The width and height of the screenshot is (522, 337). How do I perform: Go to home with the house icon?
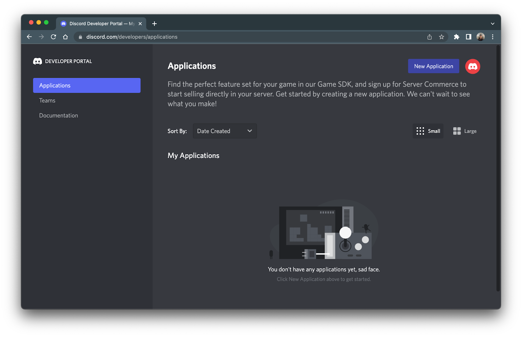66,37
